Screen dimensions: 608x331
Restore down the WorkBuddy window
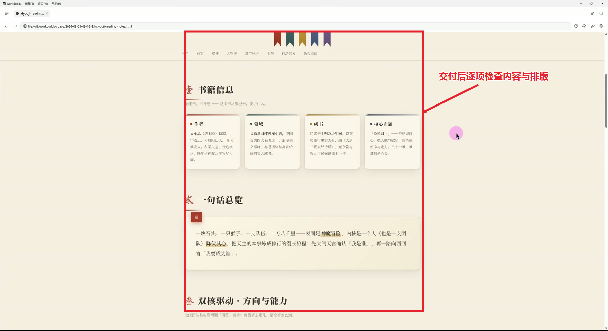click(591, 4)
